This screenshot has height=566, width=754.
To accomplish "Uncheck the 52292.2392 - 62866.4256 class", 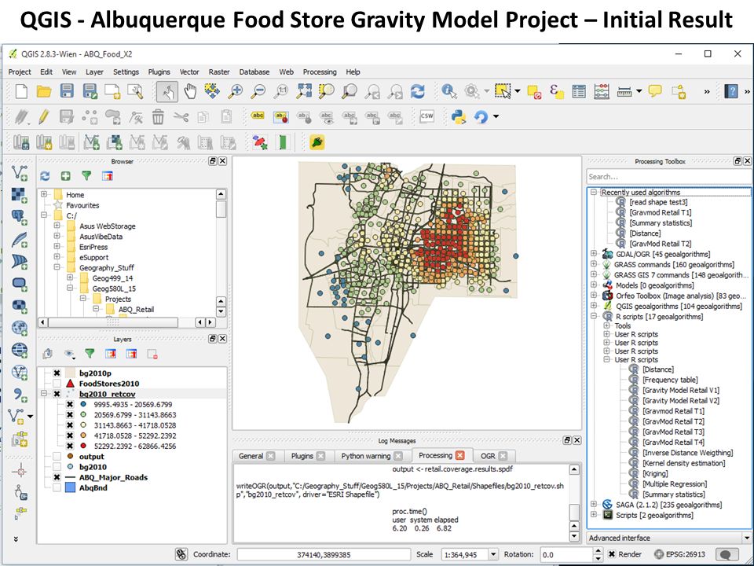I will pyautogui.click(x=70, y=447).
